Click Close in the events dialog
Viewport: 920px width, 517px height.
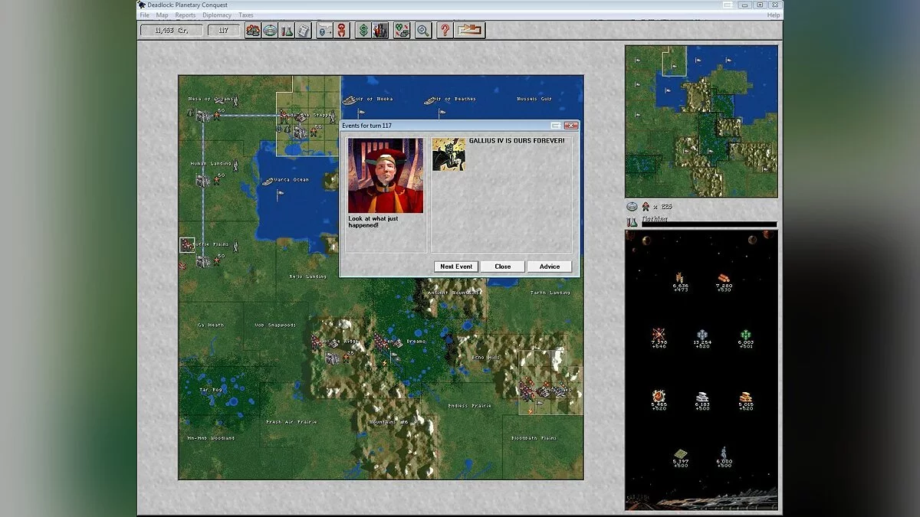[x=503, y=267]
